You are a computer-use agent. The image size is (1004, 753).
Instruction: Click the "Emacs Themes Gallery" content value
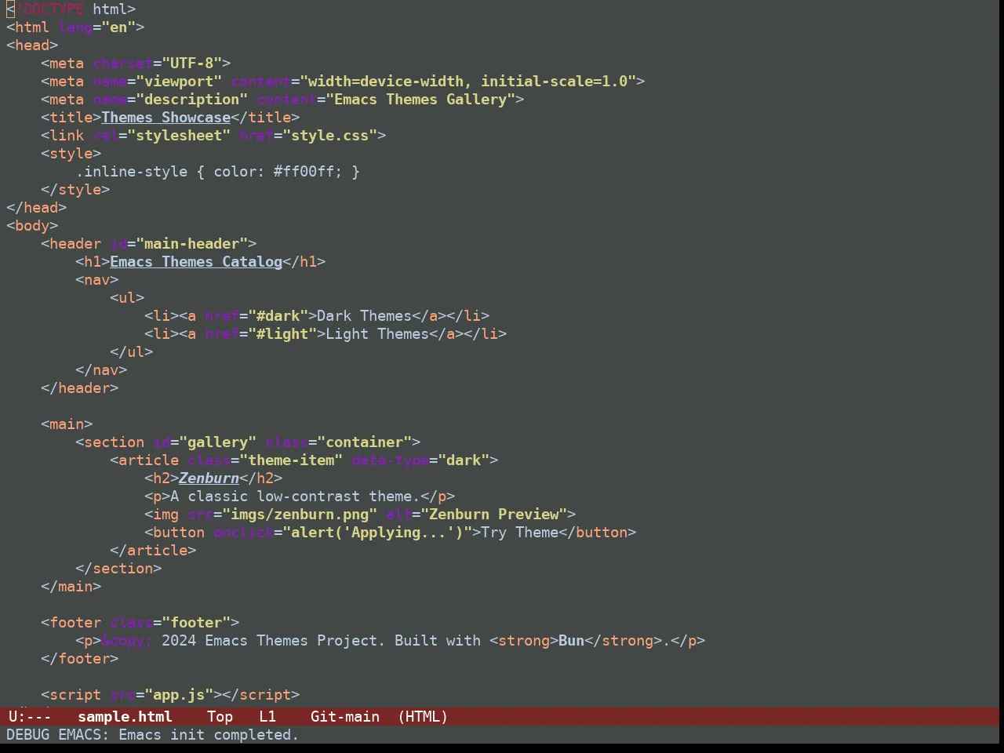[420, 100]
